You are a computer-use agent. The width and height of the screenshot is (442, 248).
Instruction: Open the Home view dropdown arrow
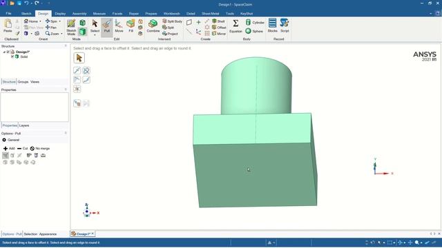(x=40, y=21)
